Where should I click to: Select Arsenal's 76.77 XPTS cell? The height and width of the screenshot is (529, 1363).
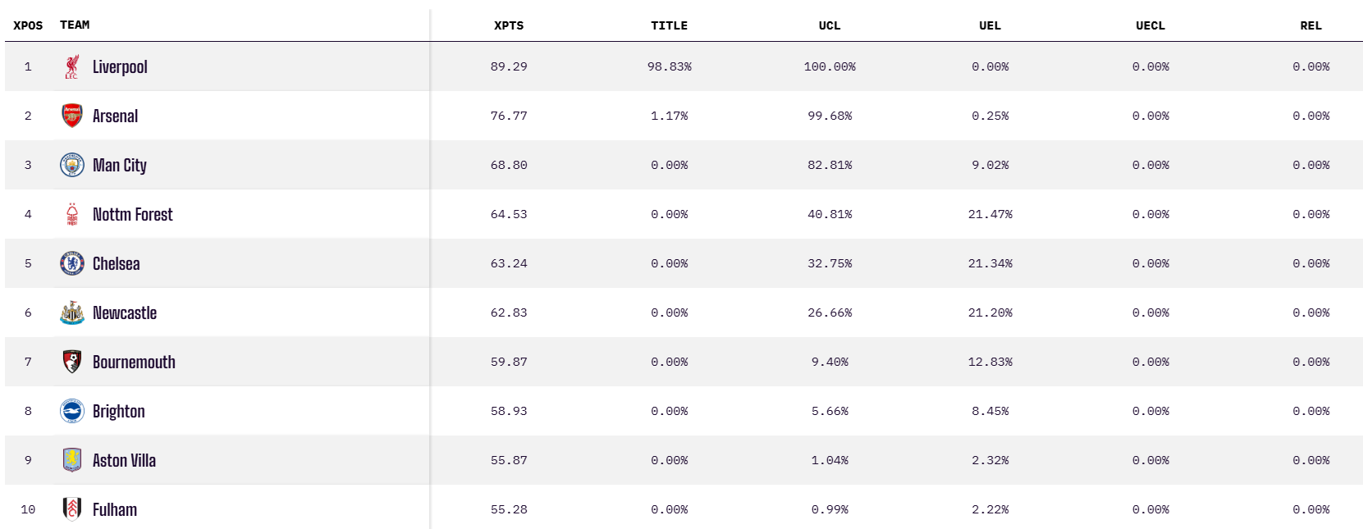click(x=509, y=116)
